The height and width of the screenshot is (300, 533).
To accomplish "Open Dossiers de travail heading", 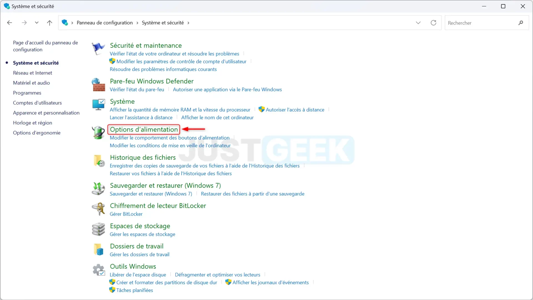I will click(137, 246).
